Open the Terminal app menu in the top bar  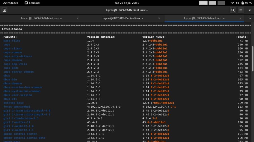(x=32, y=3)
